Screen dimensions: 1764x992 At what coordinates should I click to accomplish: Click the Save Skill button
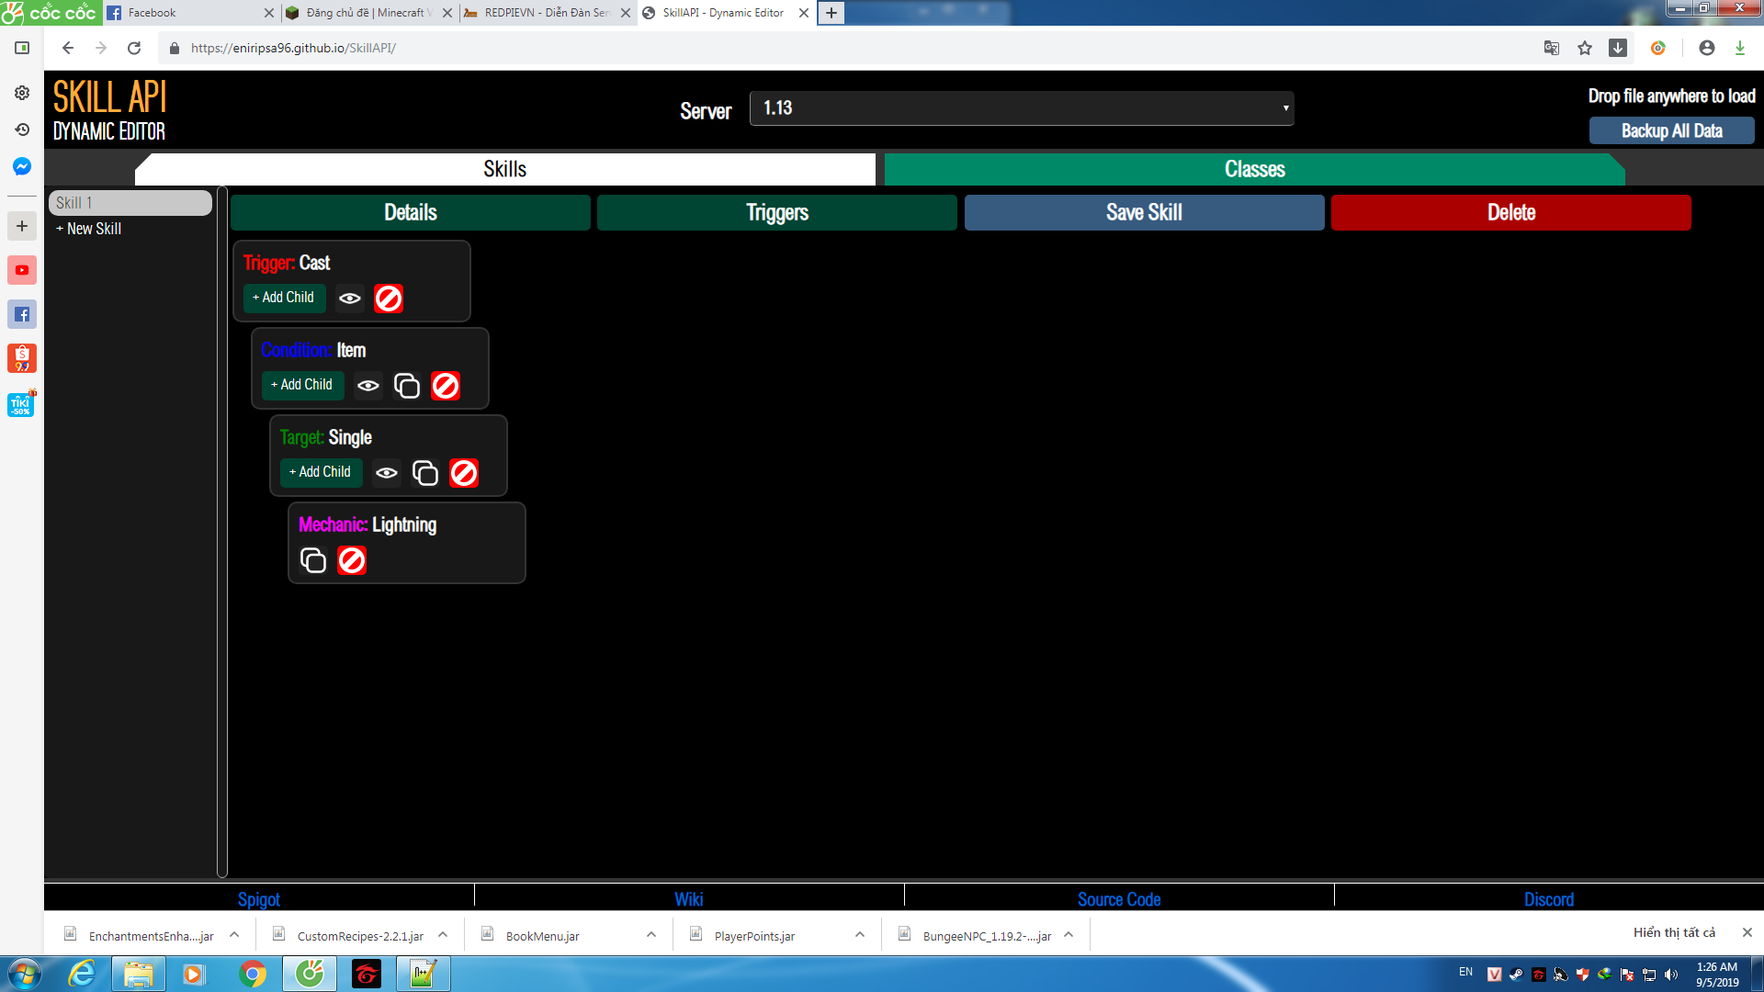pos(1144,212)
